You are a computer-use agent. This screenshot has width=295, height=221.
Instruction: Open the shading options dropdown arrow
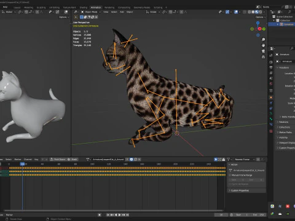(x=264, y=12)
